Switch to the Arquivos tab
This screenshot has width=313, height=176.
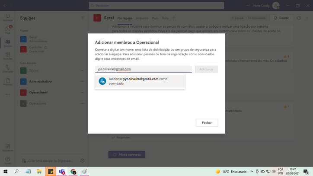point(142,18)
